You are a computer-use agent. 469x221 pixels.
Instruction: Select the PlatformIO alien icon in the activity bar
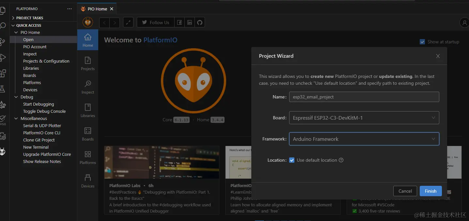point(2,152)
